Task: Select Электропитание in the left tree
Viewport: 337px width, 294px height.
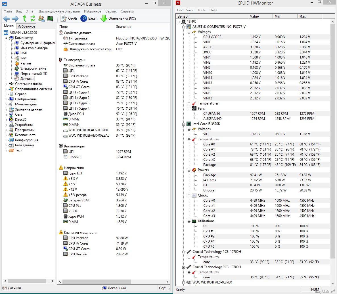Action: [33, 68]
